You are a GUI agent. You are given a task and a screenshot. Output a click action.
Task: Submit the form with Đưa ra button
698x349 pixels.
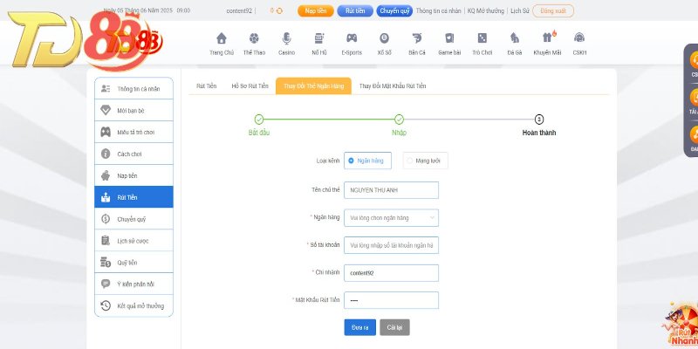(359, 327)
